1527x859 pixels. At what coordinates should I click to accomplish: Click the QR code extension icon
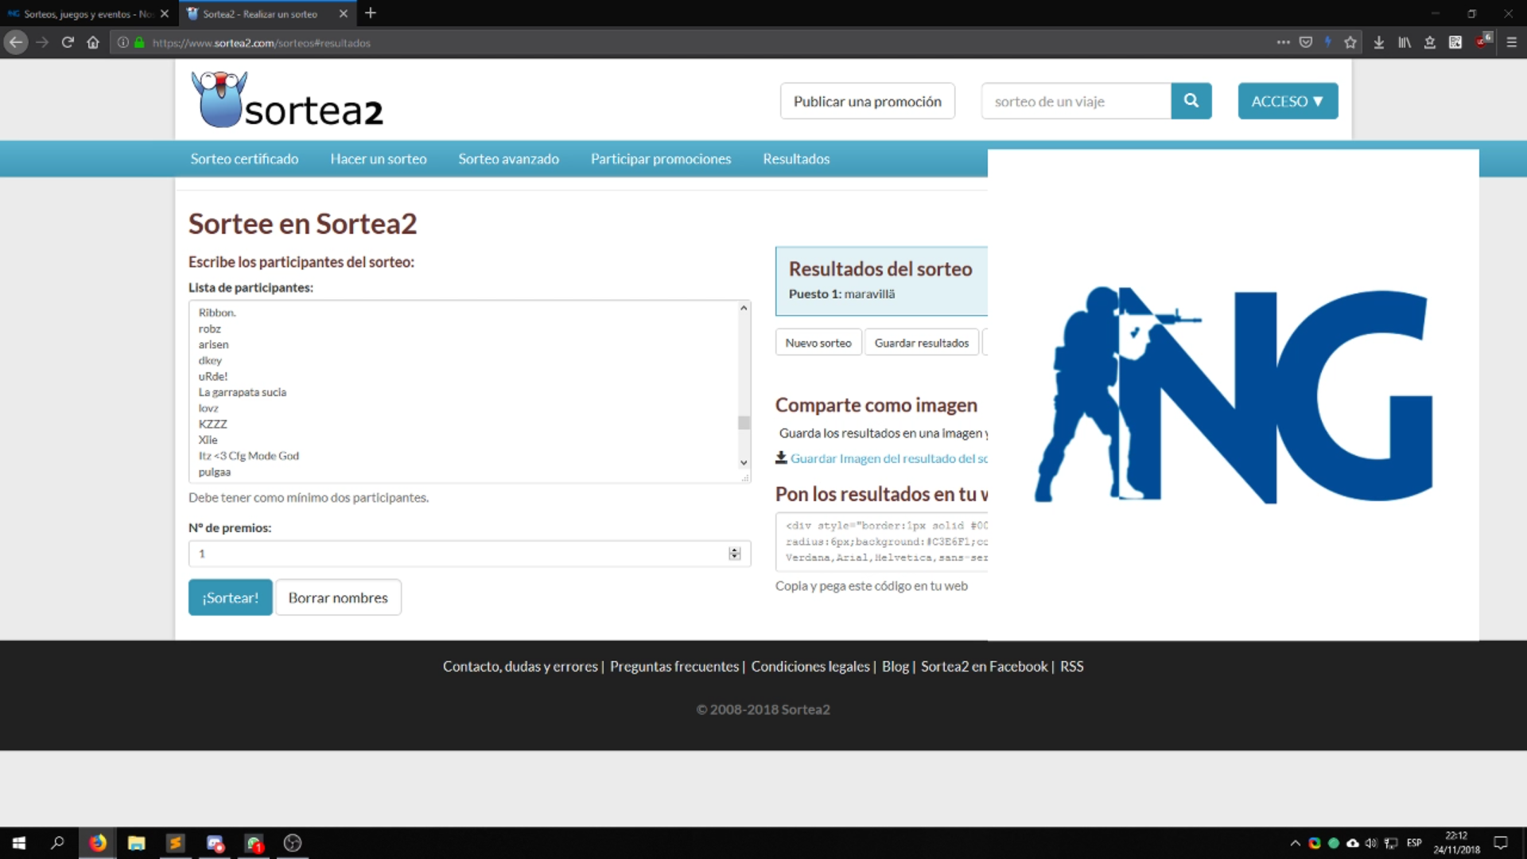coord(1455,43)
